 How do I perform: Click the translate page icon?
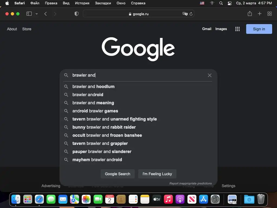coord(185,14)
